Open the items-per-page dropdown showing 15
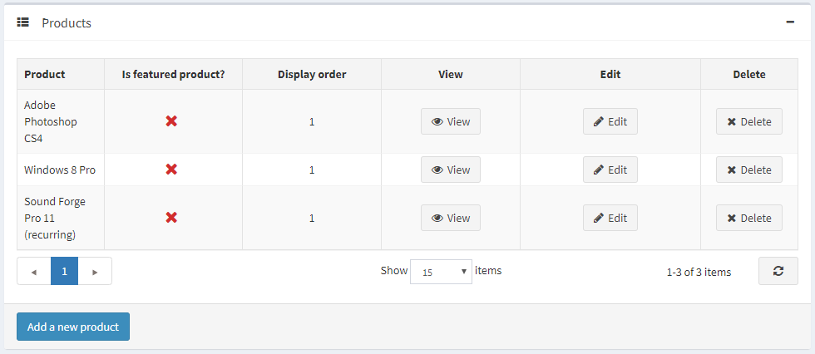This screenshot has height=354, width=815. (x=441, y=271)
